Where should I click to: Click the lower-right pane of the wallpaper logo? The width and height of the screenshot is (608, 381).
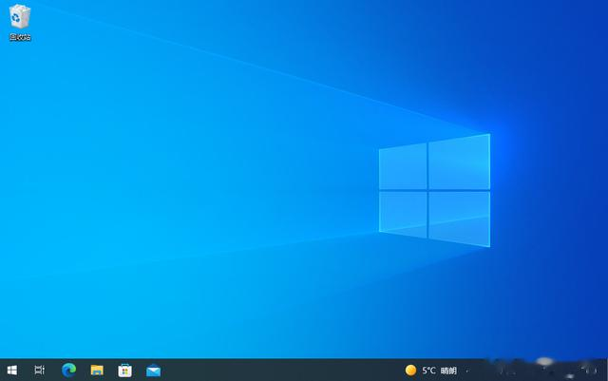(x=458, y=216)
